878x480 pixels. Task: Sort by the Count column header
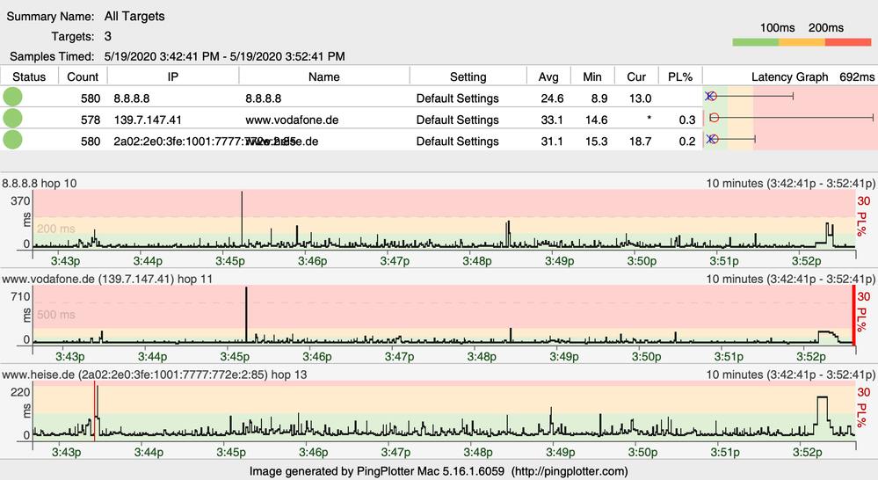83,76
